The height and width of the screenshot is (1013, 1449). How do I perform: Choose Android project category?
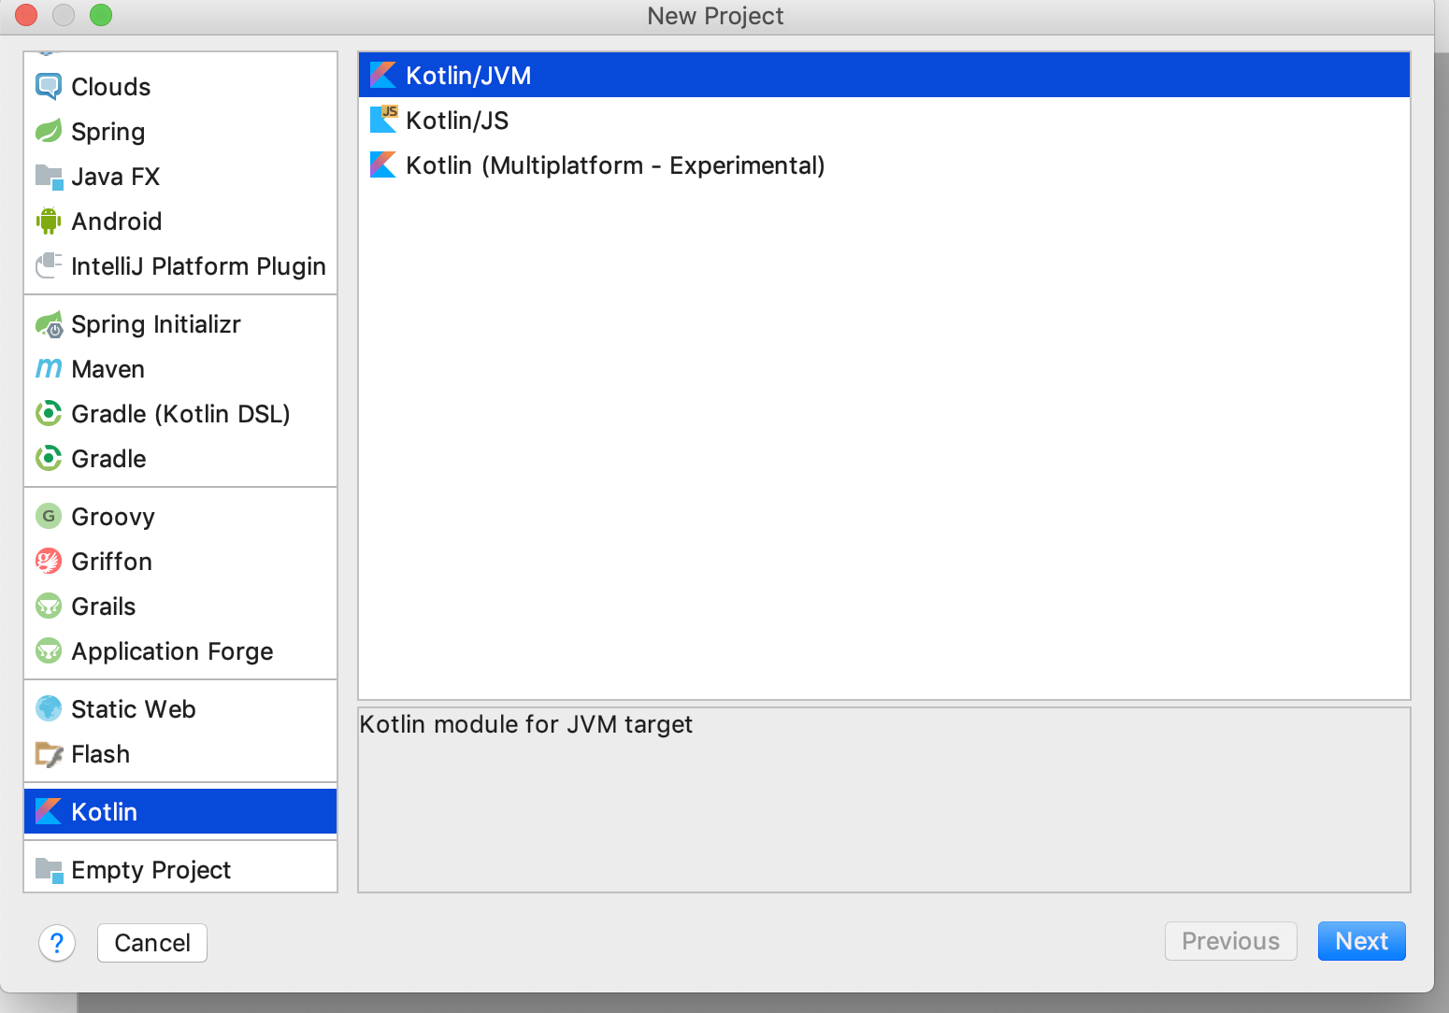(x=117, y=221)
